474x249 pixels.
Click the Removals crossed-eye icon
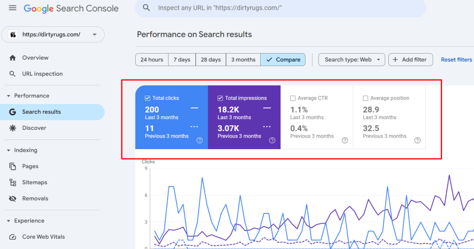(x=13, y=199)
